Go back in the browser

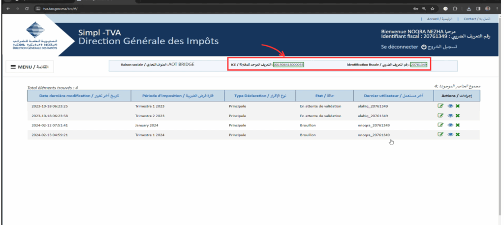point(8,9)
